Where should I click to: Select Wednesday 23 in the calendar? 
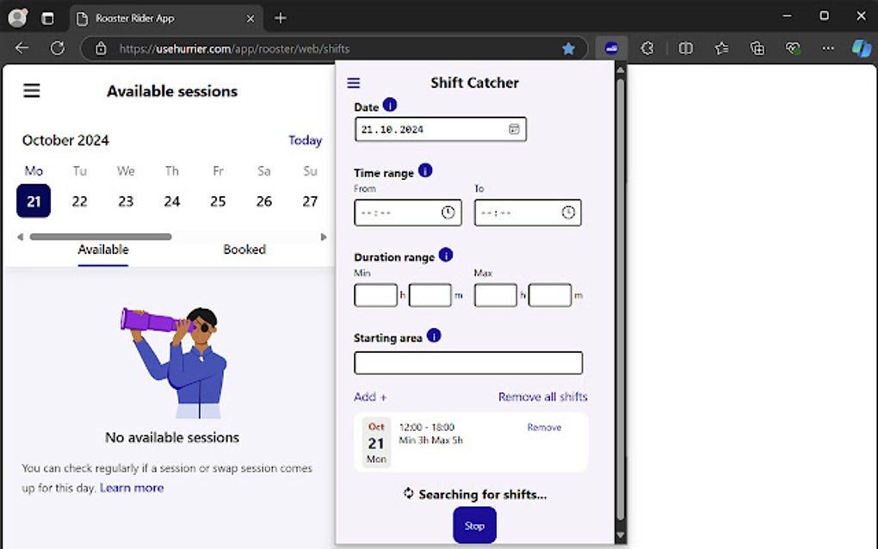(126, 200)
